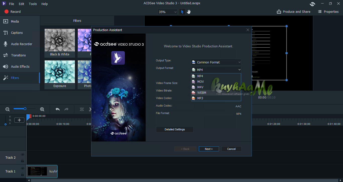This screenshot has height=182, width=343.
Task: Choose M4V from the format list
Action: (216, 87)
